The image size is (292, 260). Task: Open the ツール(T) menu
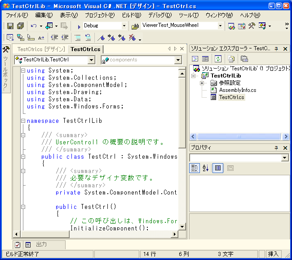(189, 15)
